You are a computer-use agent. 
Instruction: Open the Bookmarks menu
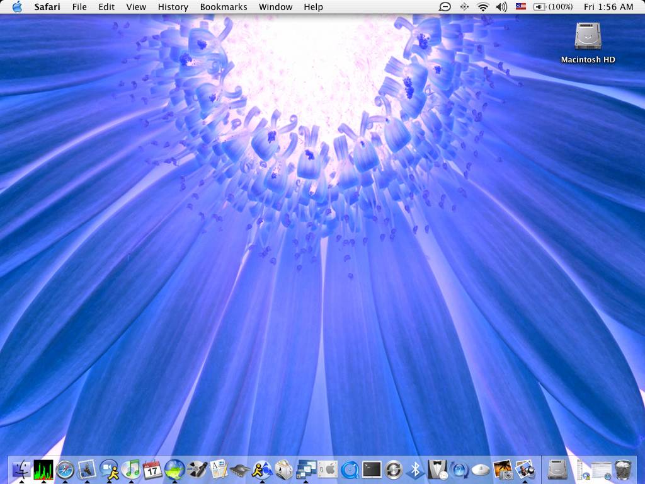pyautogui.click(x=224, y=7)
